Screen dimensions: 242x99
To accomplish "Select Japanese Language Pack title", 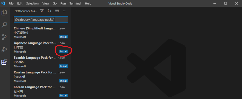I will click(35, 43).
